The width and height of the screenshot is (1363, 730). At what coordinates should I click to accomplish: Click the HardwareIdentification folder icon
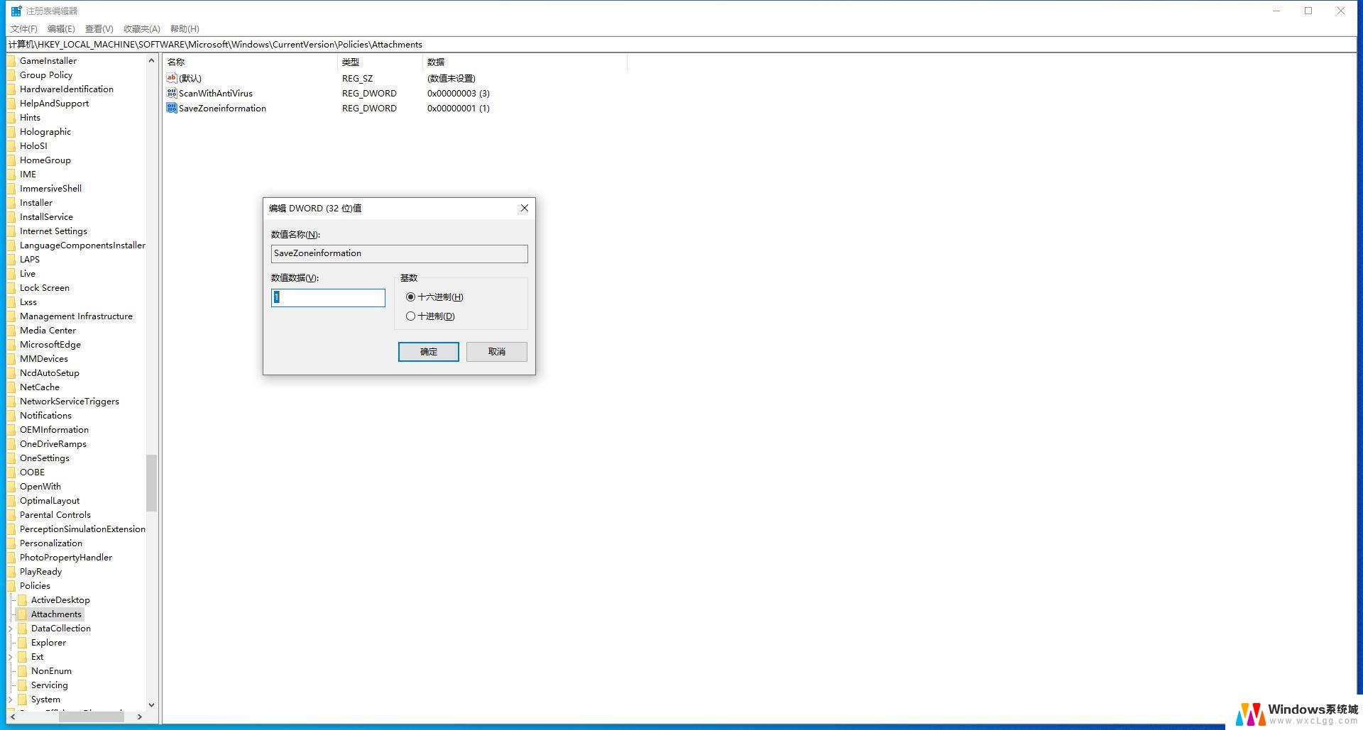pyautogui.click(x=11, y=89)
